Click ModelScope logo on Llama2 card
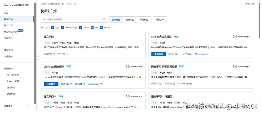This screenshot has width=262, height=114. (134, 66)
